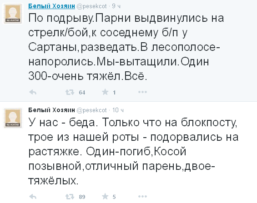Click second tweet text starting У нас - беда
The width and height of the screenshot is (257, 203).
coord(133,151)
